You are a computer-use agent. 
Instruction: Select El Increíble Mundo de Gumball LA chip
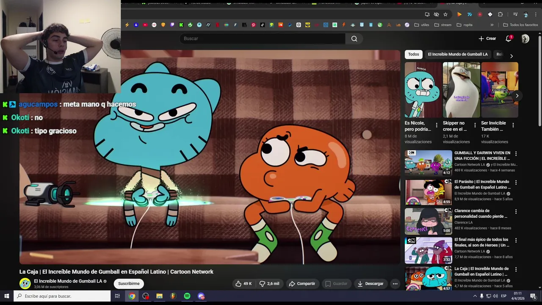point(457,54)
